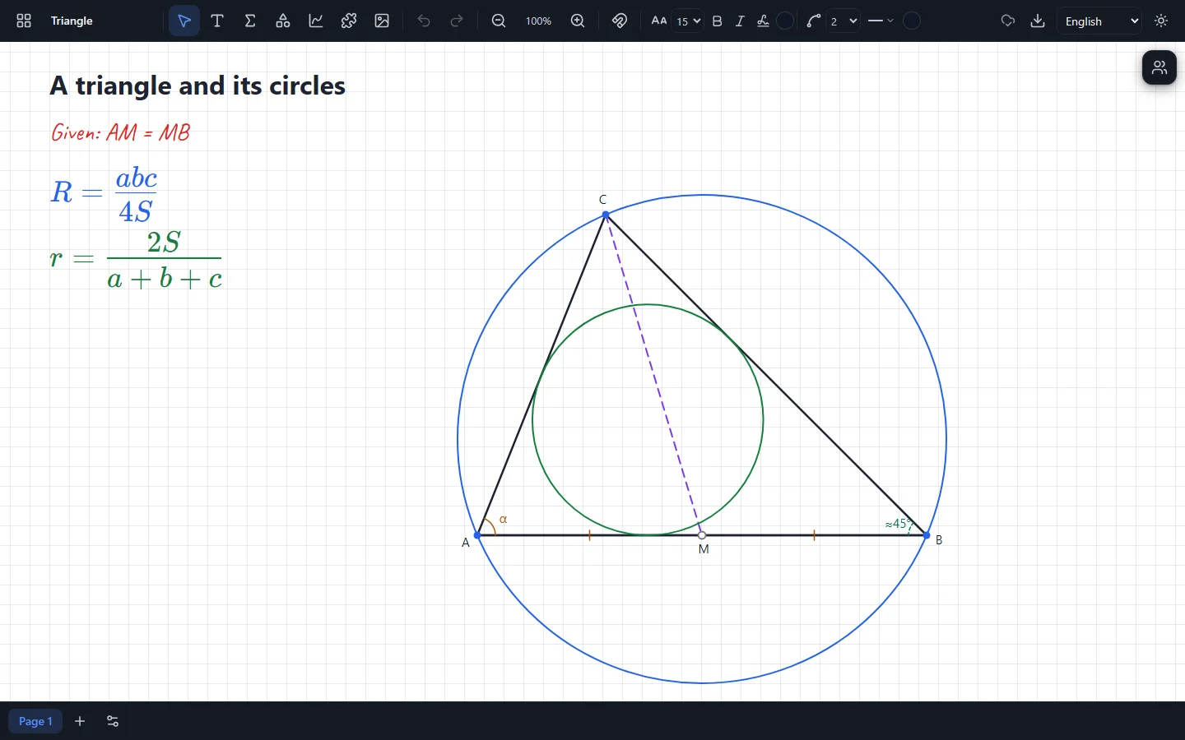Screen dimensions: 1185x740
Task: Activate the selection arrow tool
Action: tap(184, 21)
